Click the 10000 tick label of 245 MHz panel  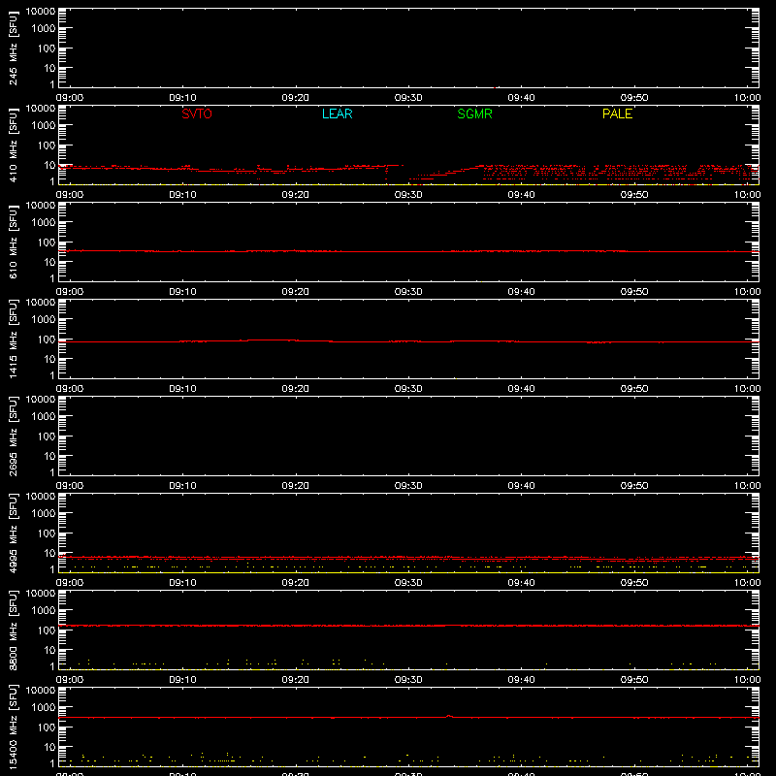pyautogui.click(x=41, y=12)
